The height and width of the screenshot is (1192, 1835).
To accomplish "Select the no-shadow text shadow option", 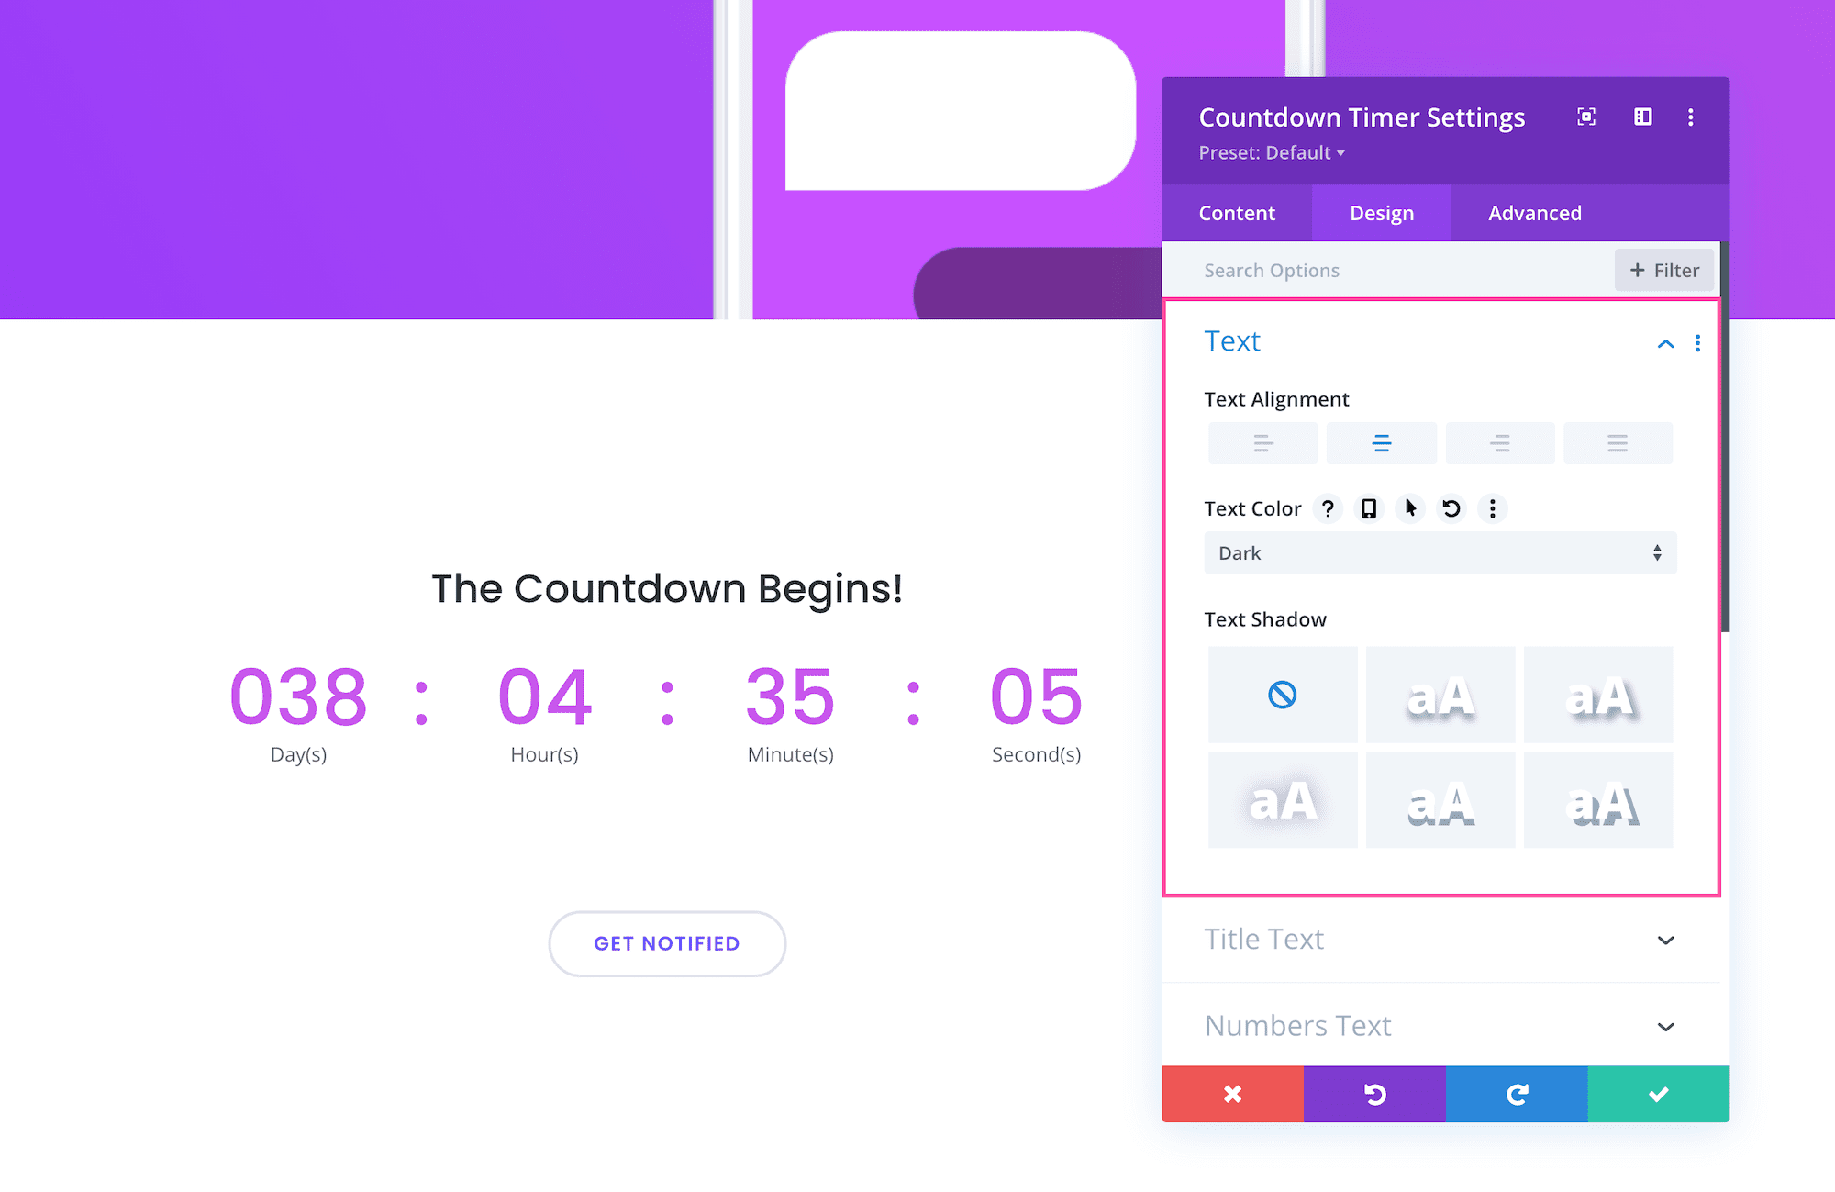I will pos(1282,693).
